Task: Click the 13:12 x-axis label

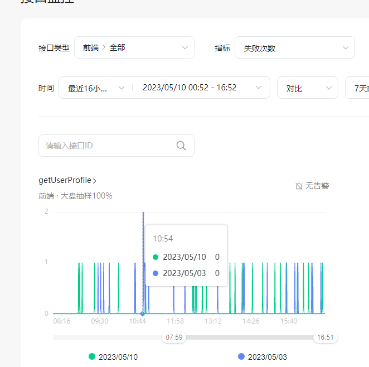Action: pyautogui.click(x=213, y=321)
